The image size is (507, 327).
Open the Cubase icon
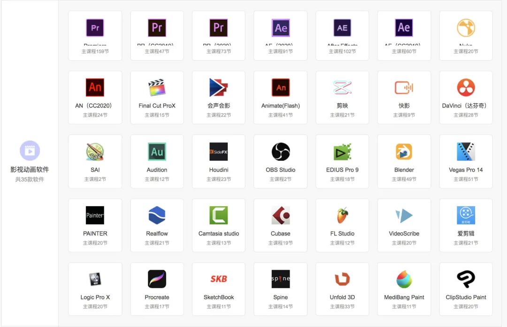[281, 215]
